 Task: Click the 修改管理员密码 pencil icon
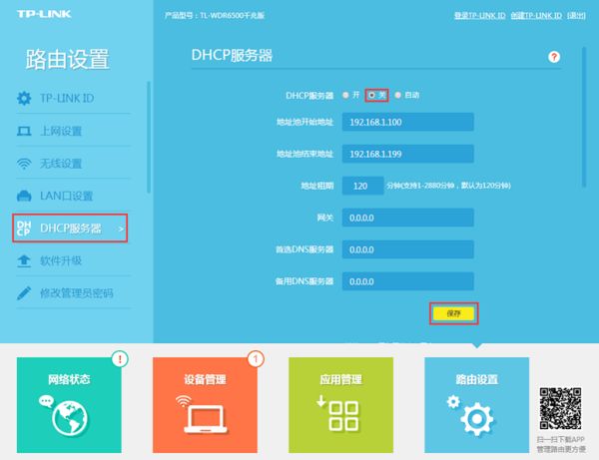(x=25, y=293)
